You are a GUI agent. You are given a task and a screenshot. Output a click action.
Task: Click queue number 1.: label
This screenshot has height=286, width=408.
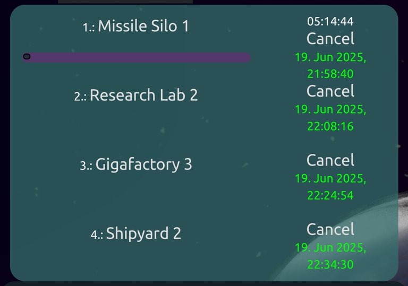(x=89, y=27)
